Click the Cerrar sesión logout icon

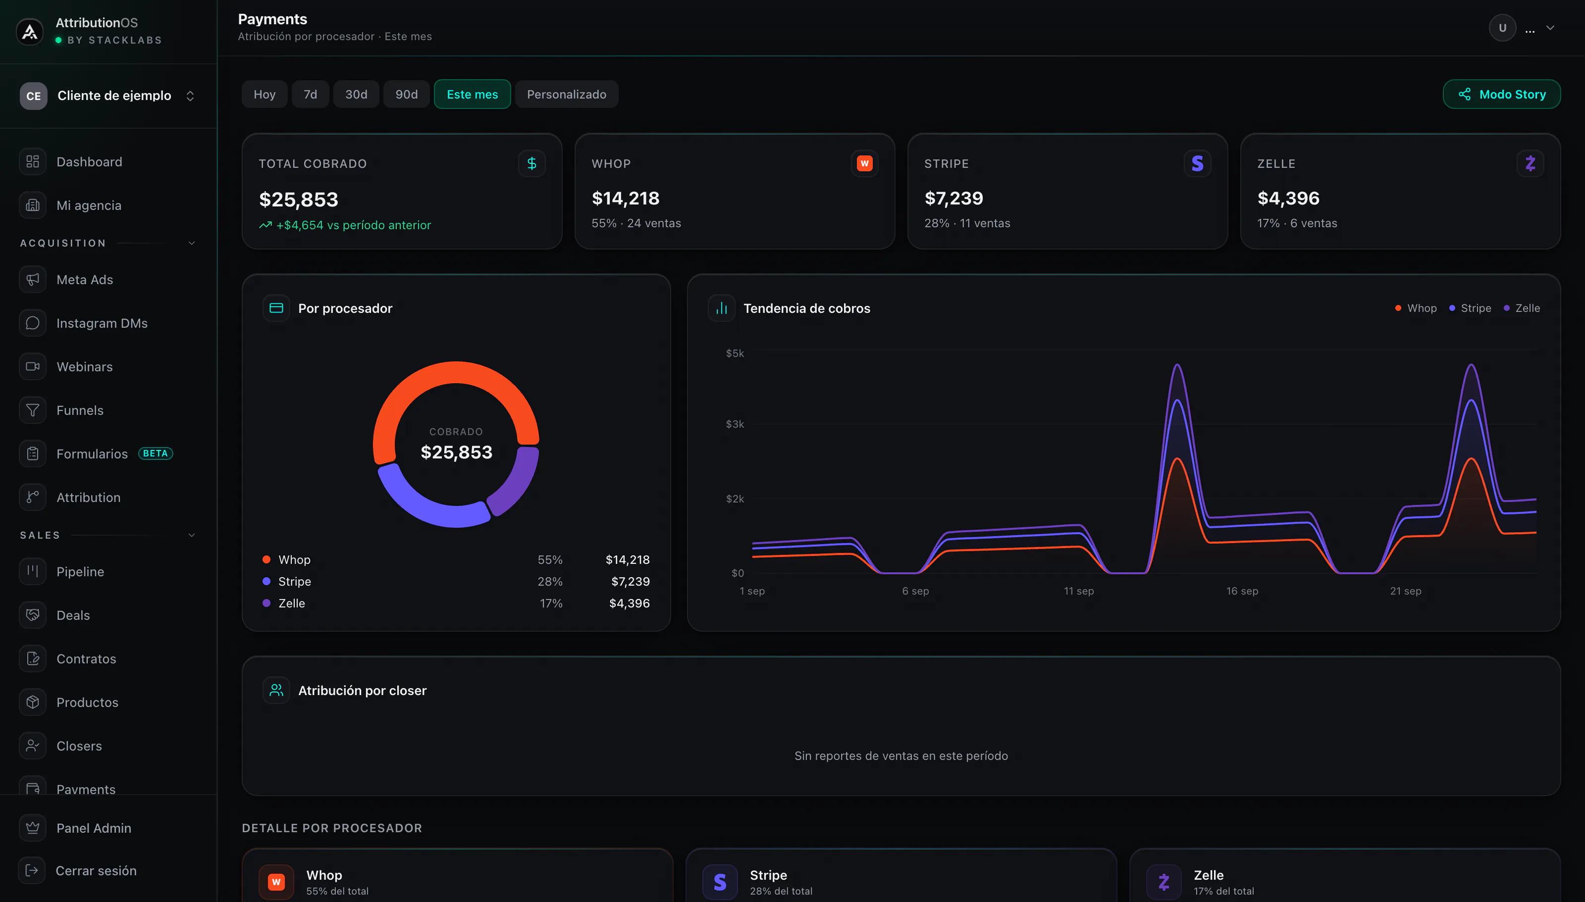coord(32,870)
